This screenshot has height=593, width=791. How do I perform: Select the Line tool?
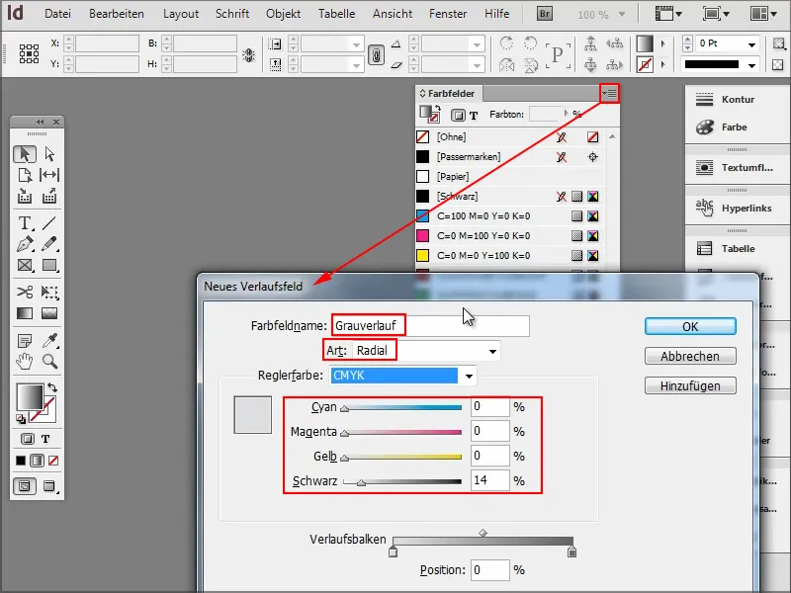(x=49, y=222)
